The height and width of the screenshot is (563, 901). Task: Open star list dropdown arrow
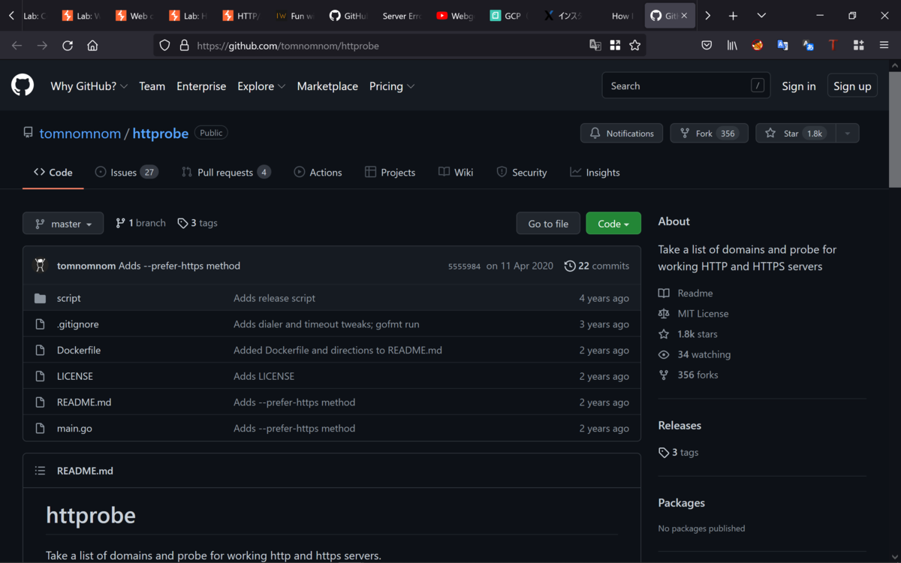point(847,134)
